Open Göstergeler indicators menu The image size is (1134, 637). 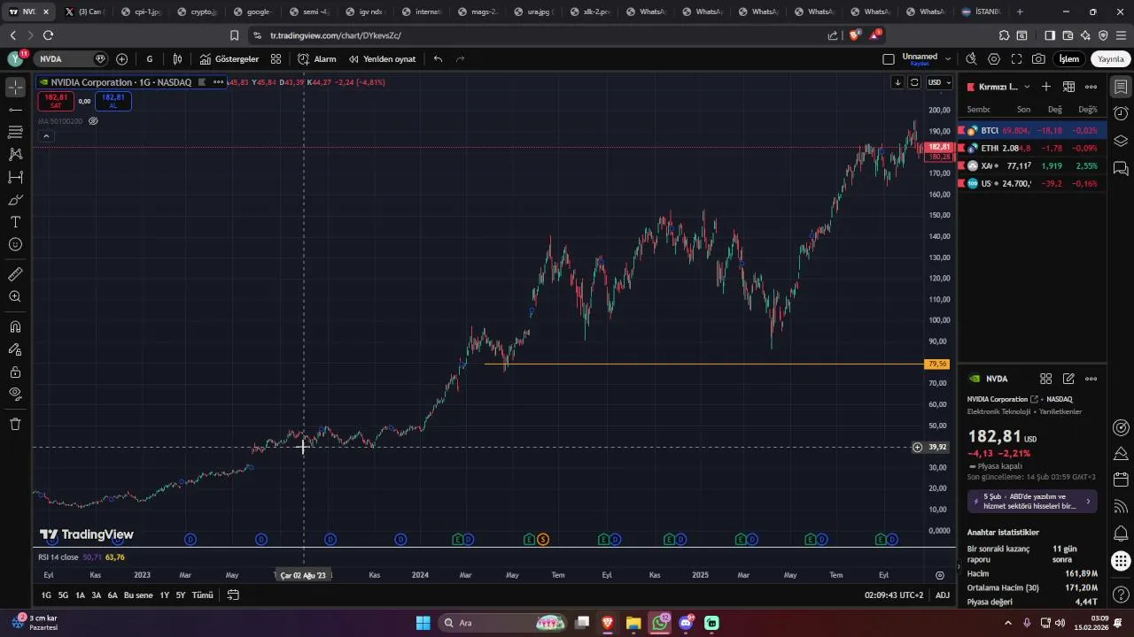point(229,59)
